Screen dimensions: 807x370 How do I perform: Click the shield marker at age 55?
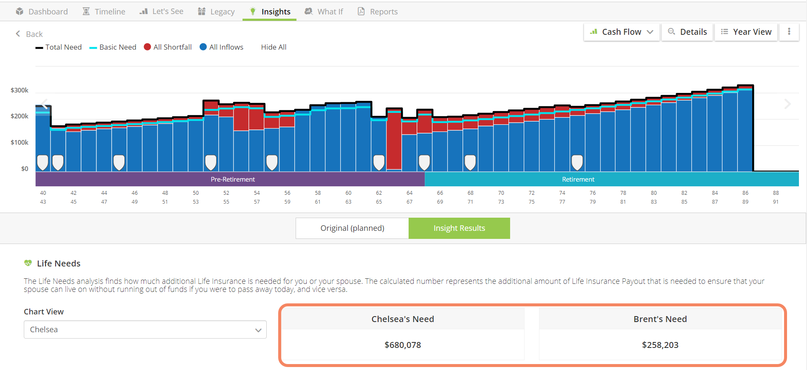[x=272, y=163]
